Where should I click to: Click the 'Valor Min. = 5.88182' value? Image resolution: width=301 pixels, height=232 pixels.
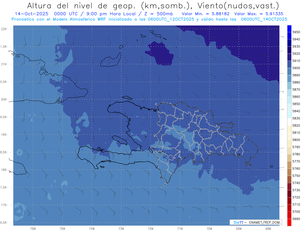coord(206,14)
